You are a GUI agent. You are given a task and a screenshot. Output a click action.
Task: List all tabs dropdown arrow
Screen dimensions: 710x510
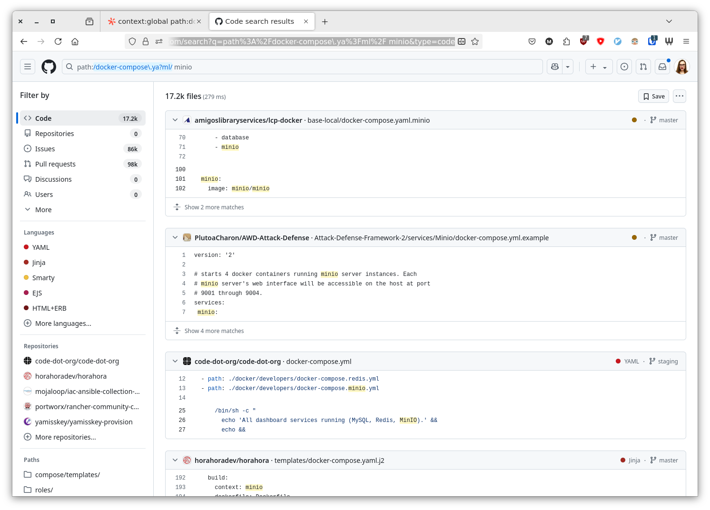pyautogui.click(x=669, y=21)
